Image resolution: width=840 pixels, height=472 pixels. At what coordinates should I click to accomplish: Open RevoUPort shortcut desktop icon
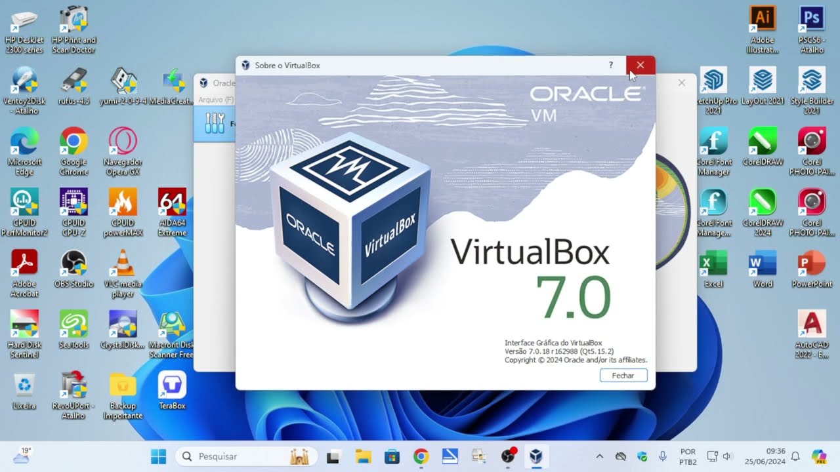point(73,395)
